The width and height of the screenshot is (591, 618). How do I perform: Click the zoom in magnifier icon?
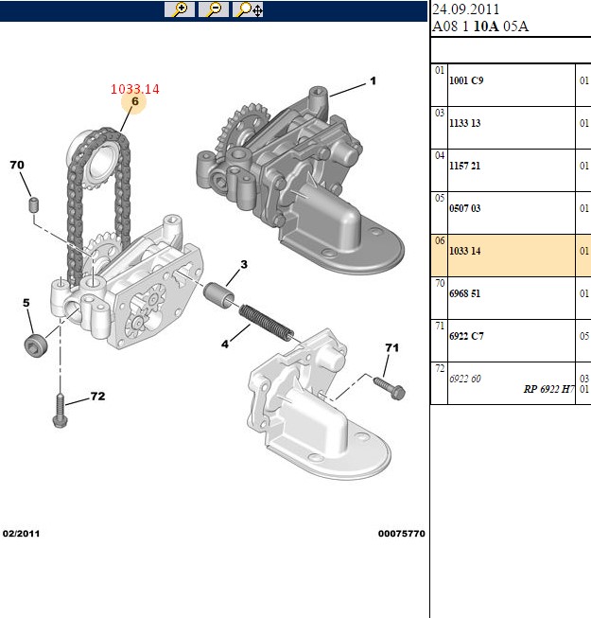point(180,9)
